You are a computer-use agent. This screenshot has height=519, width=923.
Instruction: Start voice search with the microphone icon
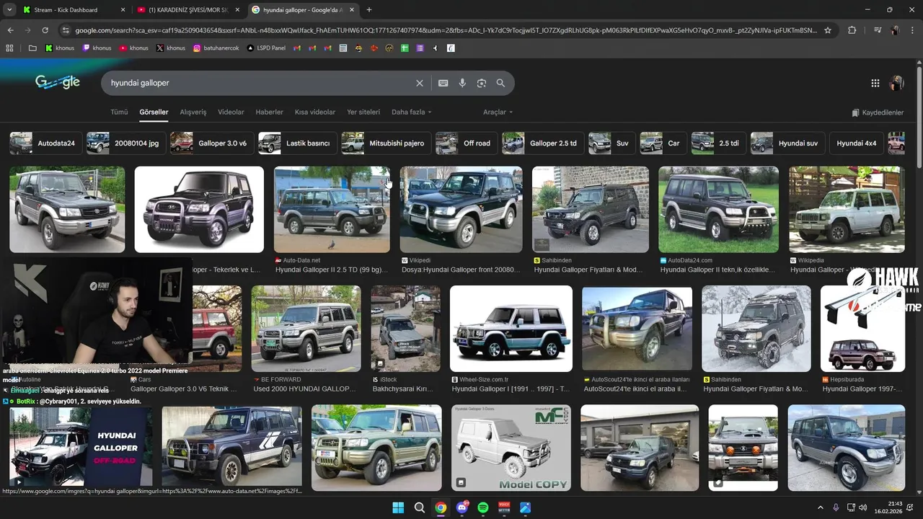(462, 83)
